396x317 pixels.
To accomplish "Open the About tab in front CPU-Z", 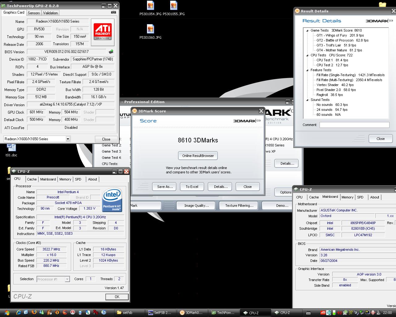I will pyautogui.click(x=93, y=179).
